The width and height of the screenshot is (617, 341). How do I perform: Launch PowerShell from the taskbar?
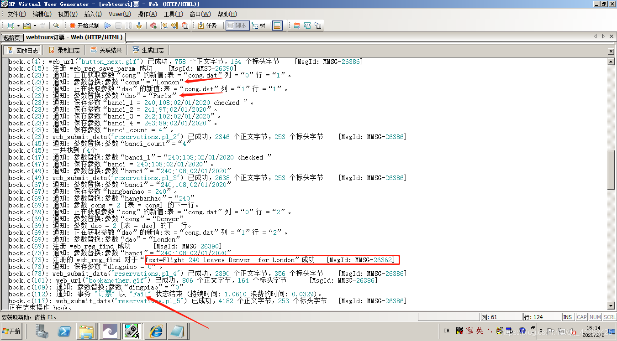(64, 331)
